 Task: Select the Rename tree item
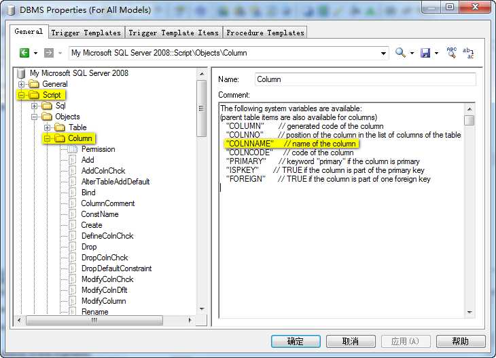pyautogui.click(x=95, y=312)
